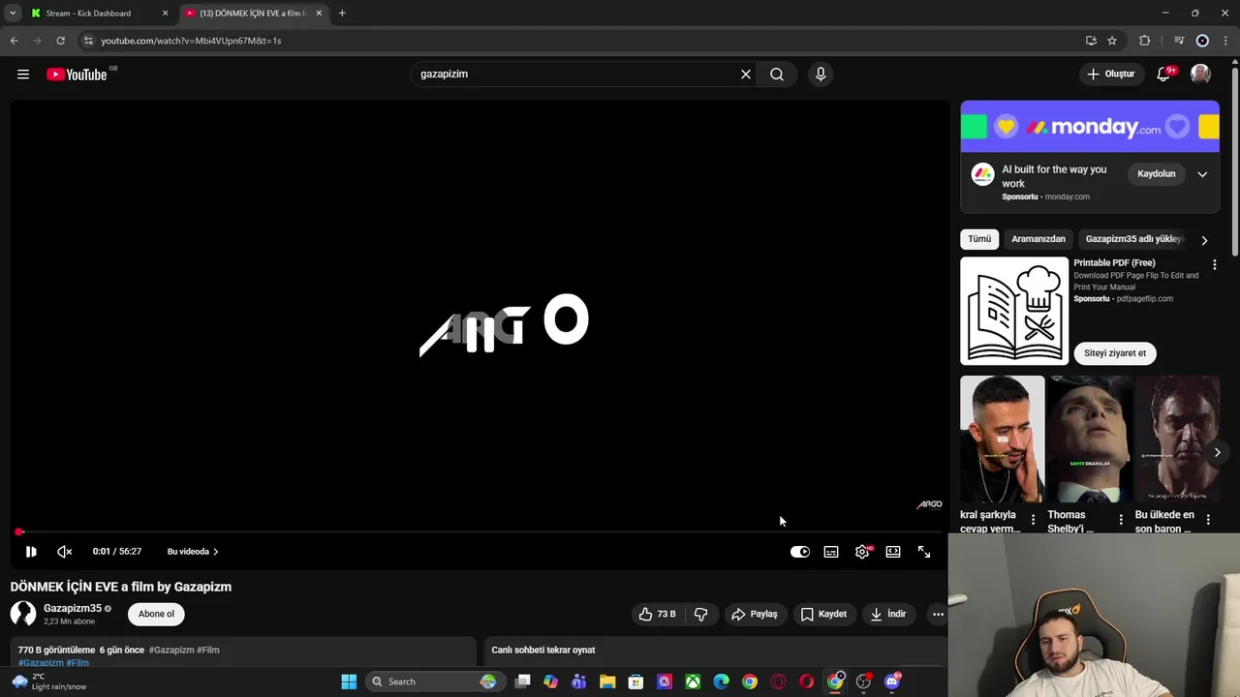This screenshot has width=1240, height=697.
Task: Open options for kral şarkıyla short
Action: 1033,521
